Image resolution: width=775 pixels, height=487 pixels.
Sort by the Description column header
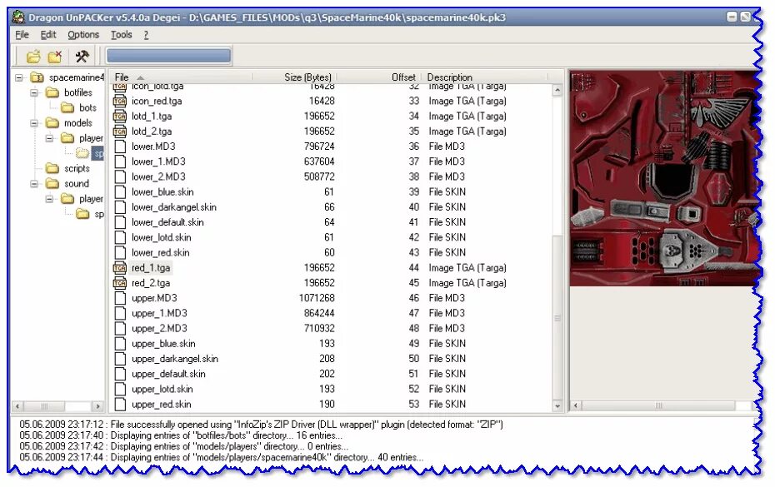[484, 77]
